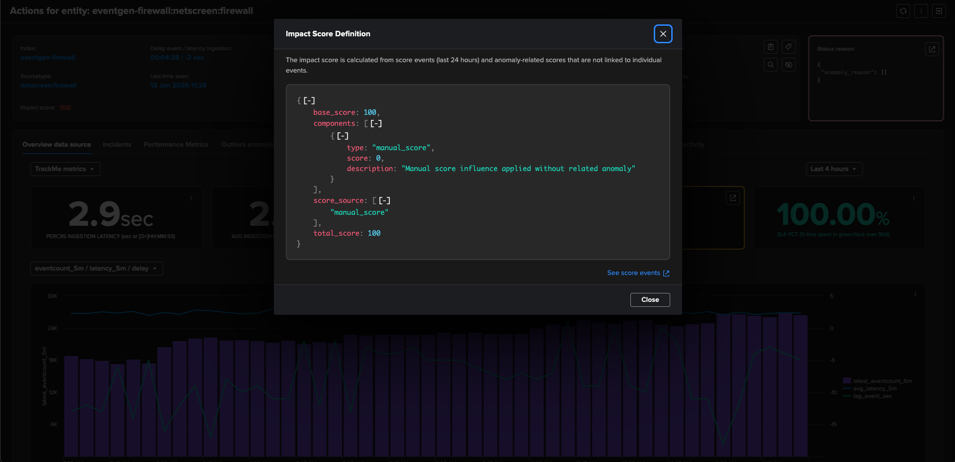Toggle the crossed-eye visibility icon

pos(788,65)
